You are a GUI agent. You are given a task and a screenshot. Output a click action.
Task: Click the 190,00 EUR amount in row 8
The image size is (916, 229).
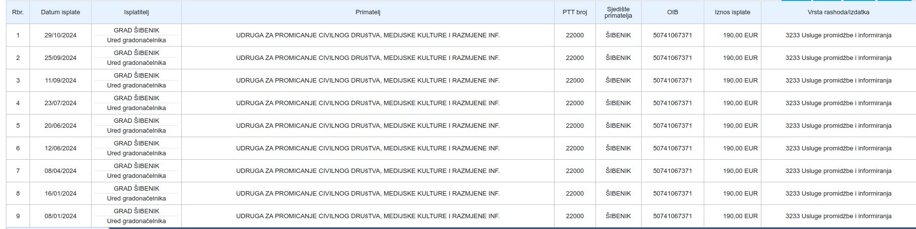(740, 194)
